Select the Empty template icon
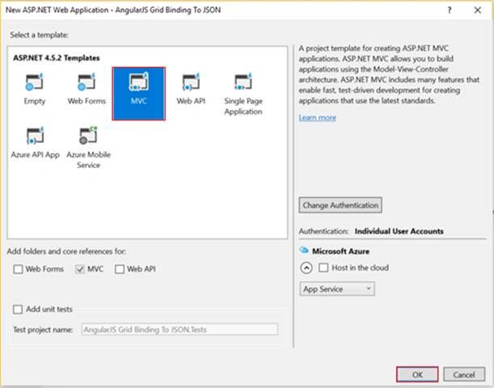Screen dimensions: 494x388 pos(34,82)
